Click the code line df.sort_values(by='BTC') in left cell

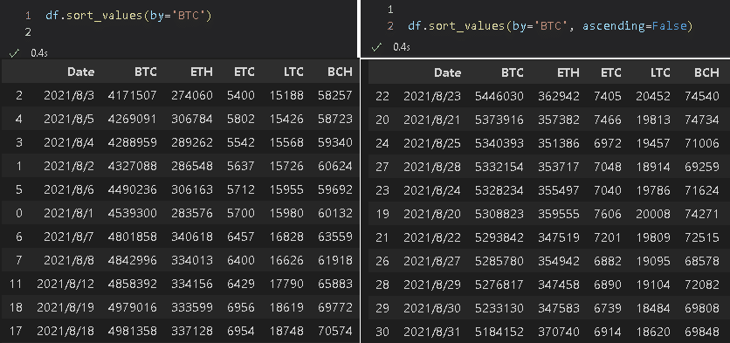click(x=128, y=16)
